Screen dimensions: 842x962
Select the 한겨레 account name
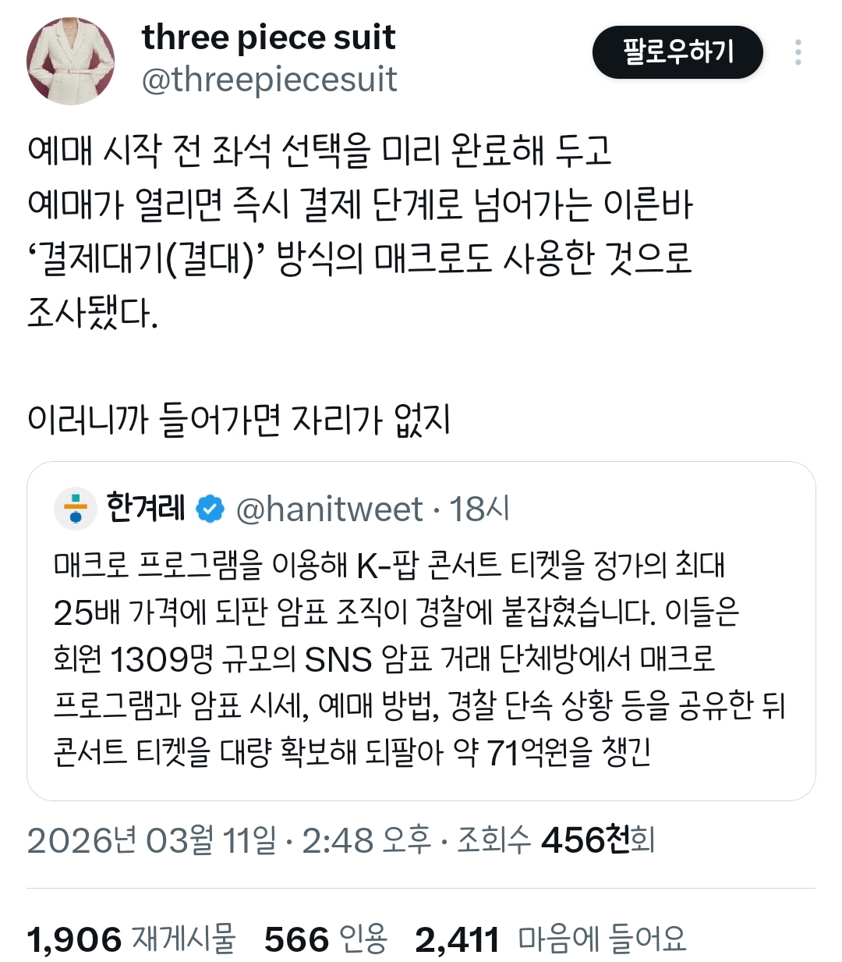pyautogui.click(x=146, y=508)
